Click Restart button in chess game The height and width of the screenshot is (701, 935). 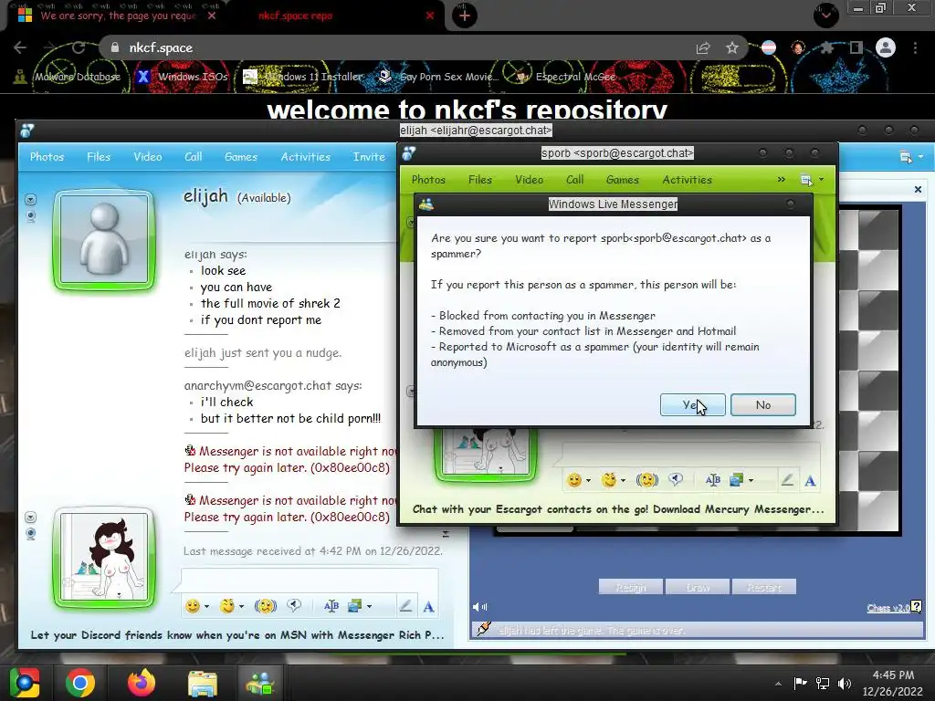(x=764, y=587)
